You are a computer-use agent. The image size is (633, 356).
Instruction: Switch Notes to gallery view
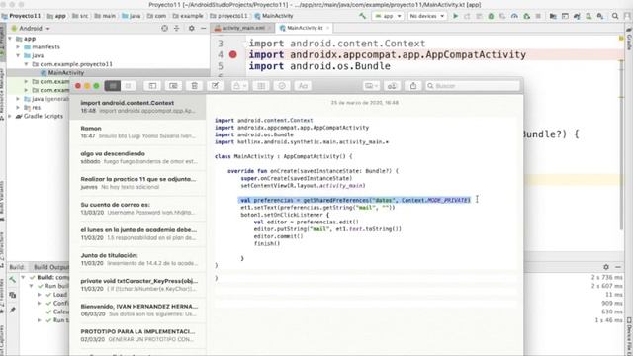[129, 86]
